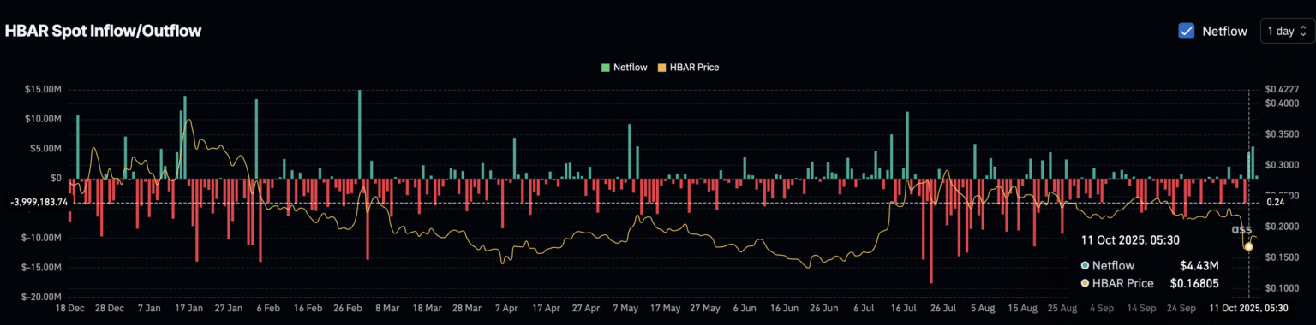Click the $-20.00M y-axis label
The height and width of the screenshot is (325, 1316).
click(41, 297)
